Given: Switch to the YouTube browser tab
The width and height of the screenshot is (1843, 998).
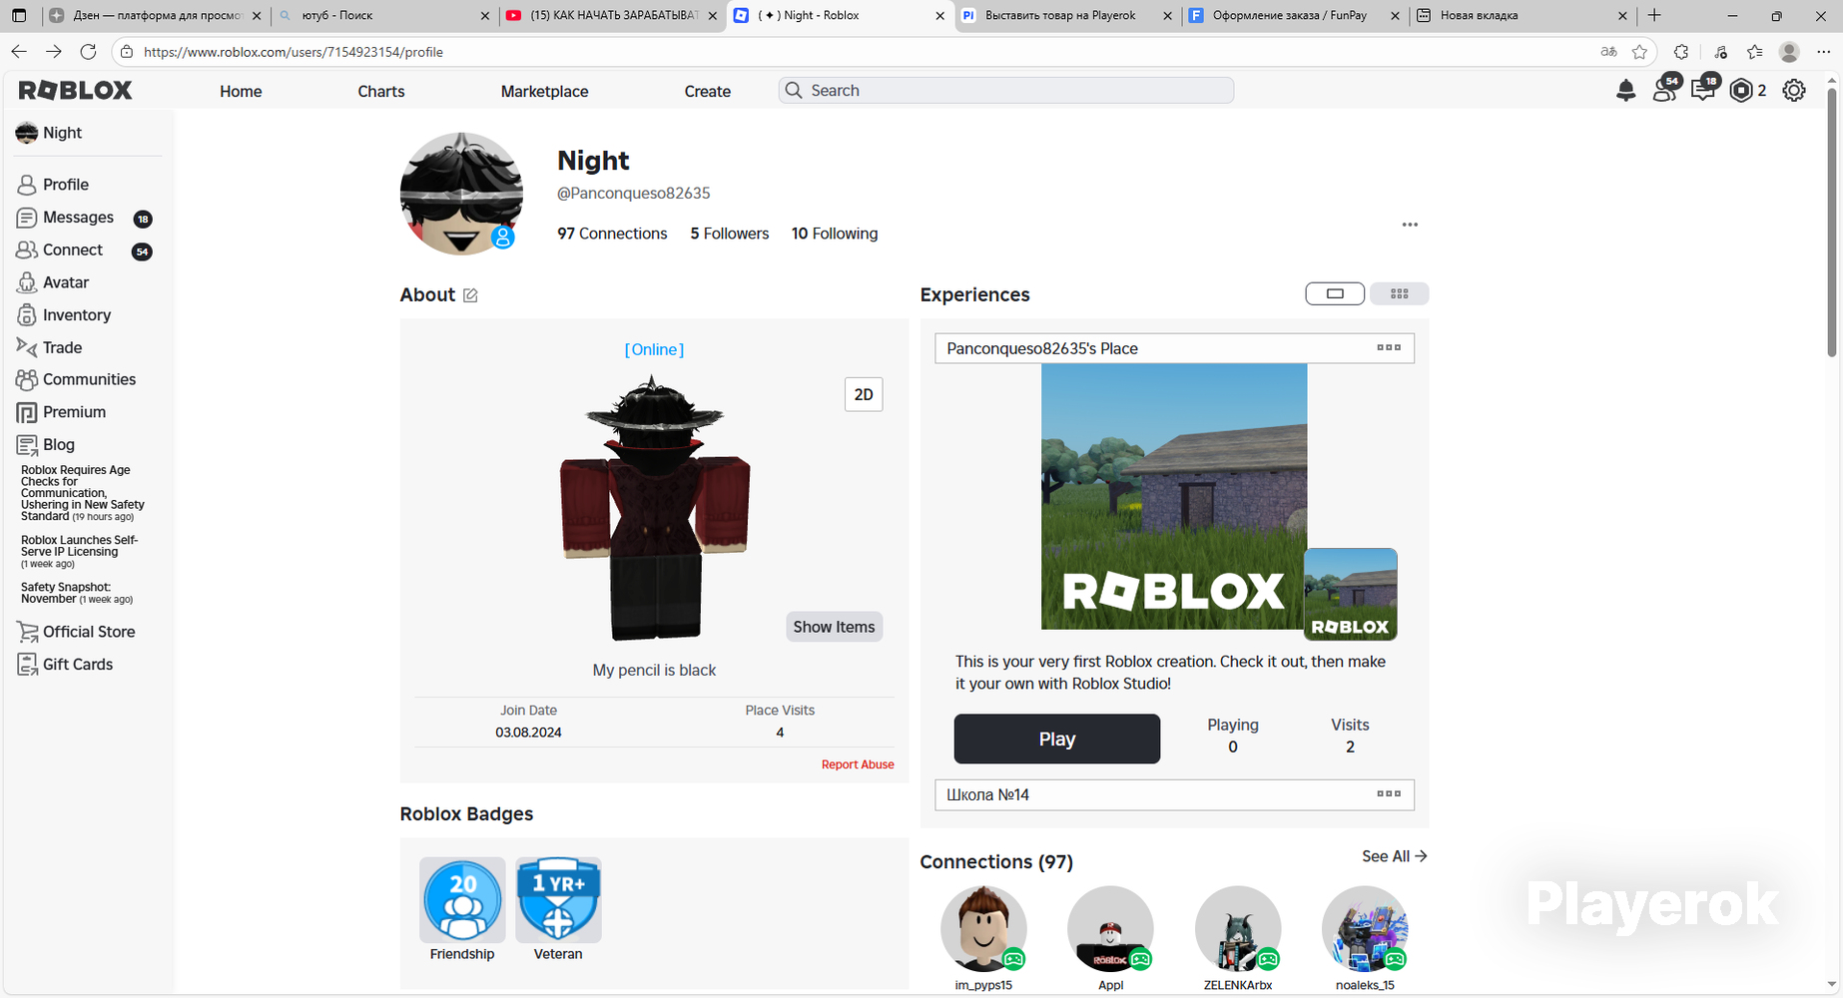Looking at the screenshot, I should click(x=610, y=15).
